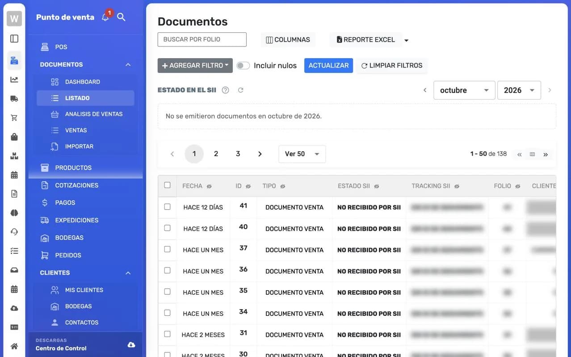Click the search magnifier beside Punto de venta
Screen dimensions: 571x357
(x=121, y=17)
